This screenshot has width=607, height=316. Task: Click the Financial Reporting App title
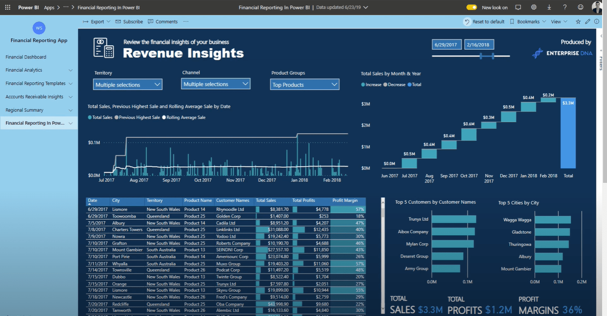point(39,40)
